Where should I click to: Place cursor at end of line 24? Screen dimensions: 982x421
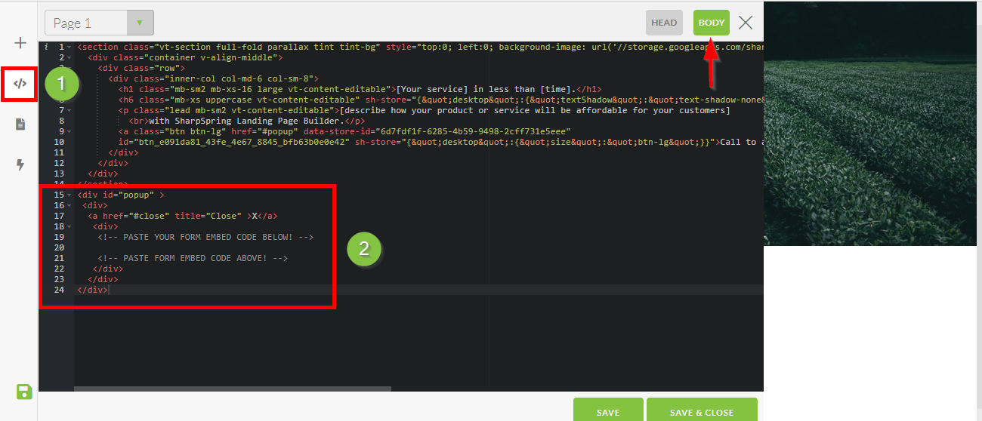coord(110,290)
